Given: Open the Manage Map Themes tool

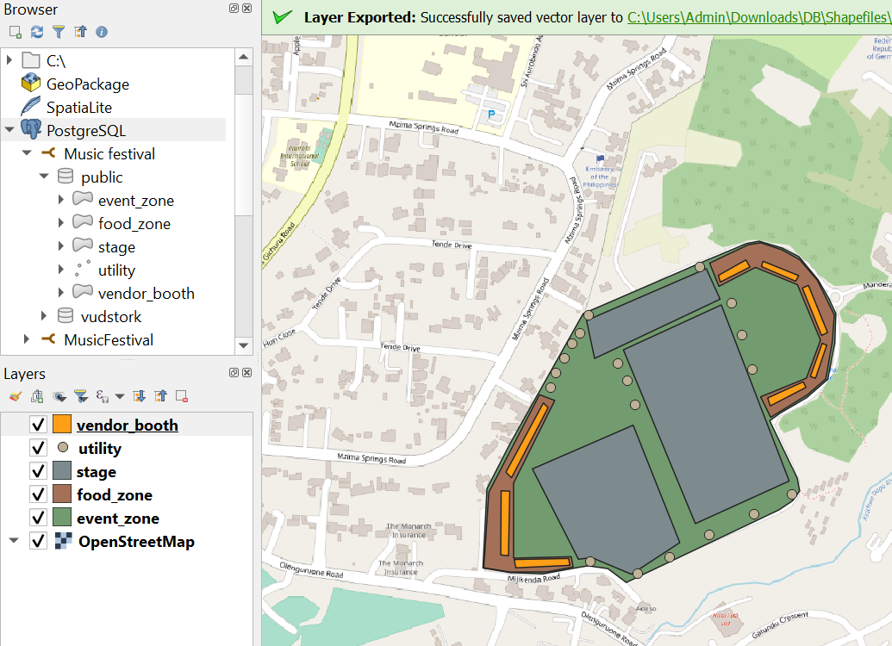Looking at the screenshot, I should click(58, 396).
